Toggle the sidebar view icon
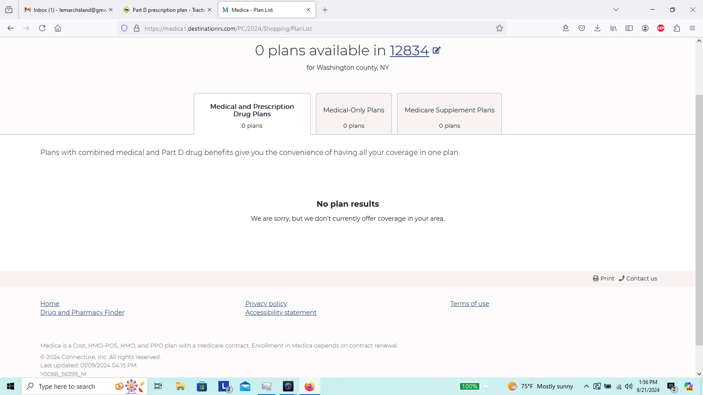This screenshot has height=395, width=703. [629, 29]
